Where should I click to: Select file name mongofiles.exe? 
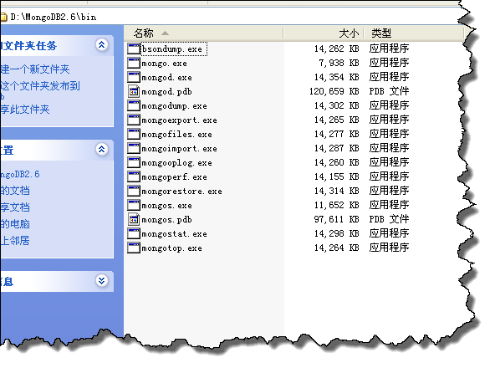click(177, 135)
